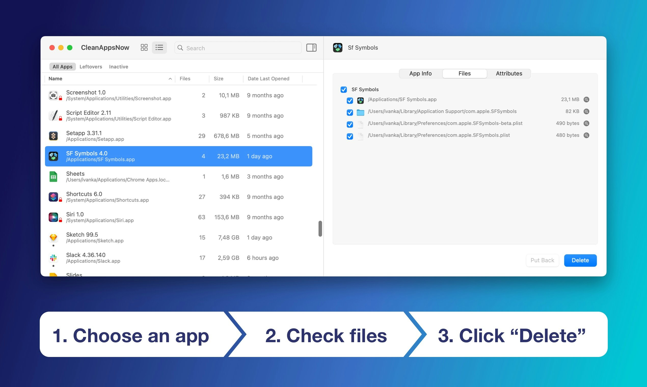
Task: Click the /Applications/SF Symbols.app path text
Action: [x=402, y=99]
